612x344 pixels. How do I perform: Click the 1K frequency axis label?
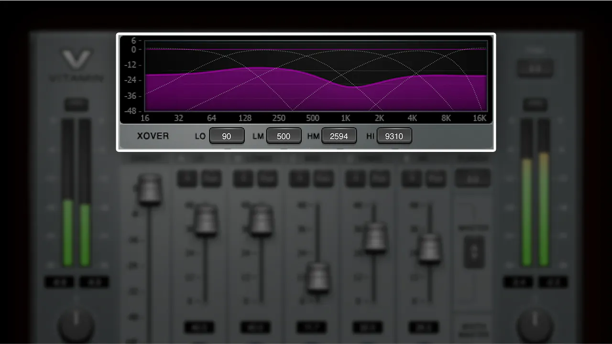[345, 118]
